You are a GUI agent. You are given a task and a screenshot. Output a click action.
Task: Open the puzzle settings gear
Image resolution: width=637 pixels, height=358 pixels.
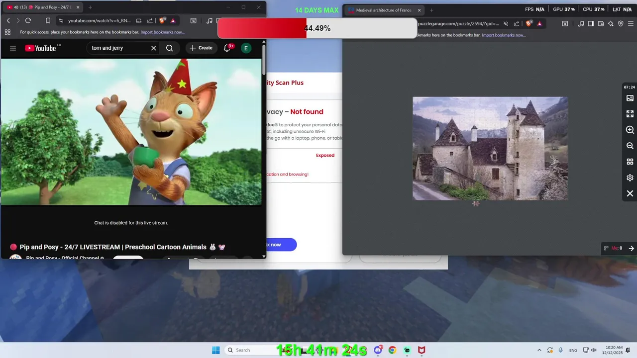[630, 178]
